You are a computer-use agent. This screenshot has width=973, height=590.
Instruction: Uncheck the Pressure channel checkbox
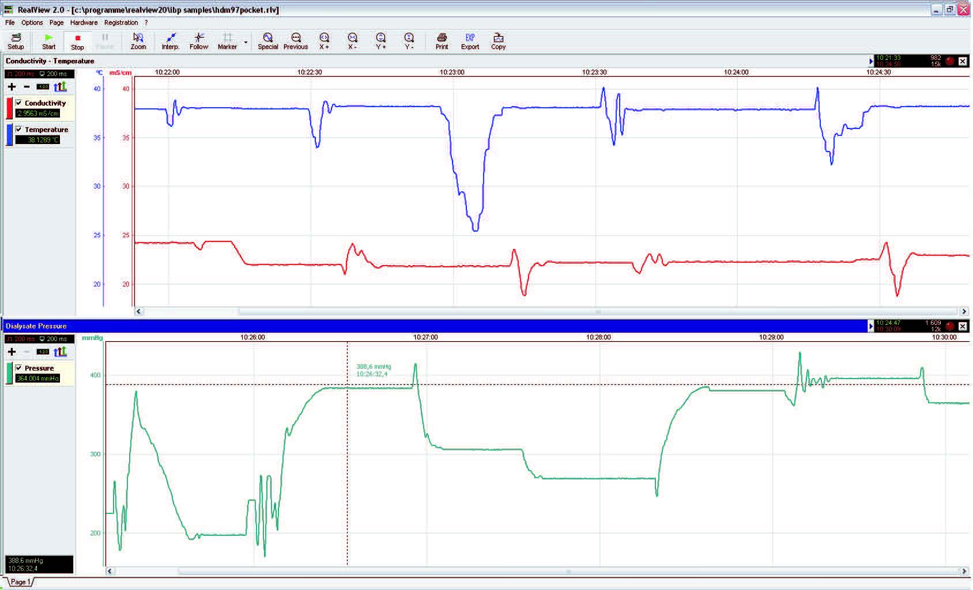coord(19,368)
